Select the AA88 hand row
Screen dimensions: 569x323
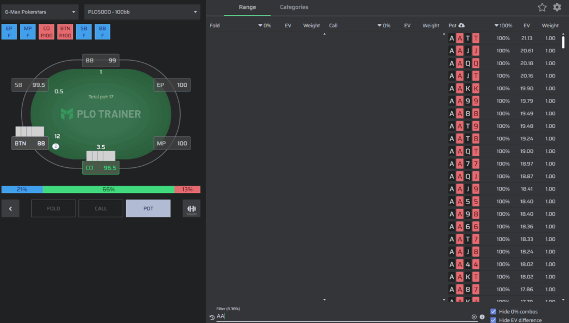tap(503, 113)
